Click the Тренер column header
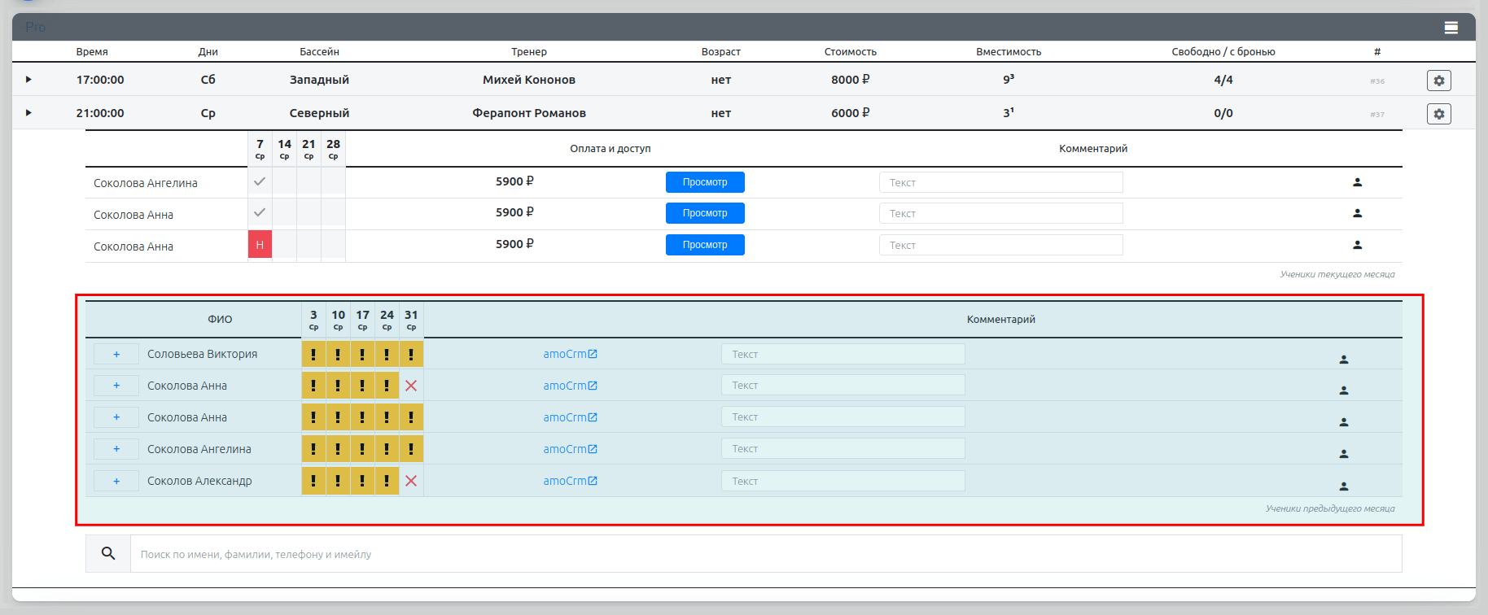 (528, 51)
